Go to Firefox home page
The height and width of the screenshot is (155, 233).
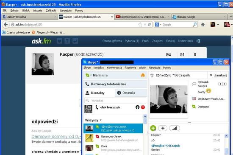[x=203, y=25]
